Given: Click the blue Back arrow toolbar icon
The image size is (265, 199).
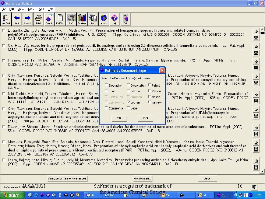Looking at the screenshot, I should [17, 19].
